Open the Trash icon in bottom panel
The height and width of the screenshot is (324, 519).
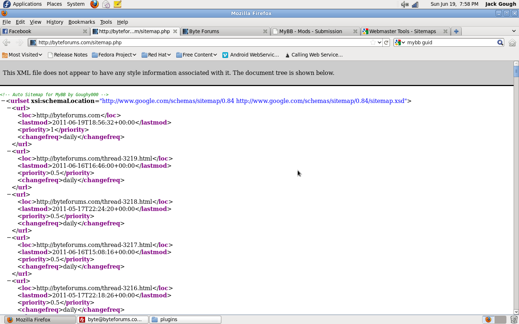coord(514,320)
